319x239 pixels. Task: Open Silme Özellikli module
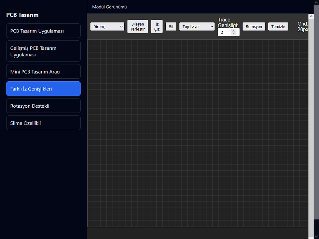pyautogui.click(x=43, y=123)
